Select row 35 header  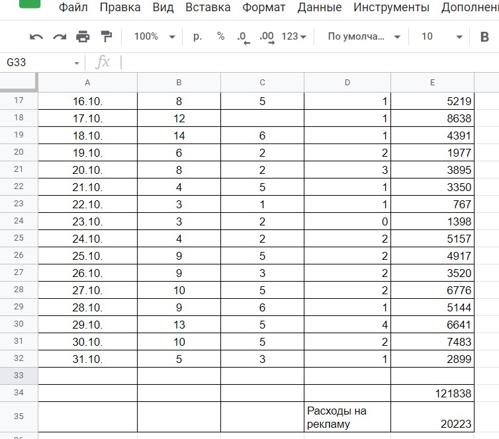point(19,416)
